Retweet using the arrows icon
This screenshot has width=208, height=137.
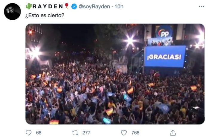(x=75, y=133)
